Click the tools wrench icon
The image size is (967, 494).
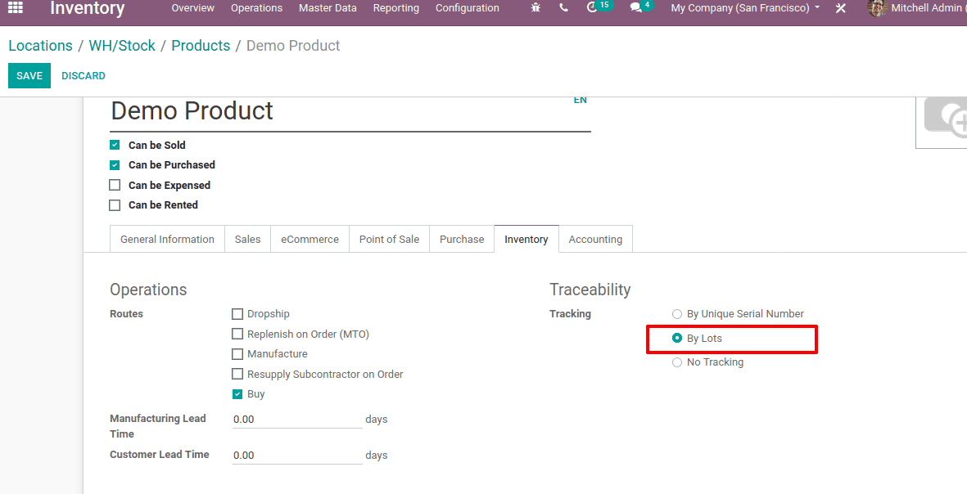[840, 8]
